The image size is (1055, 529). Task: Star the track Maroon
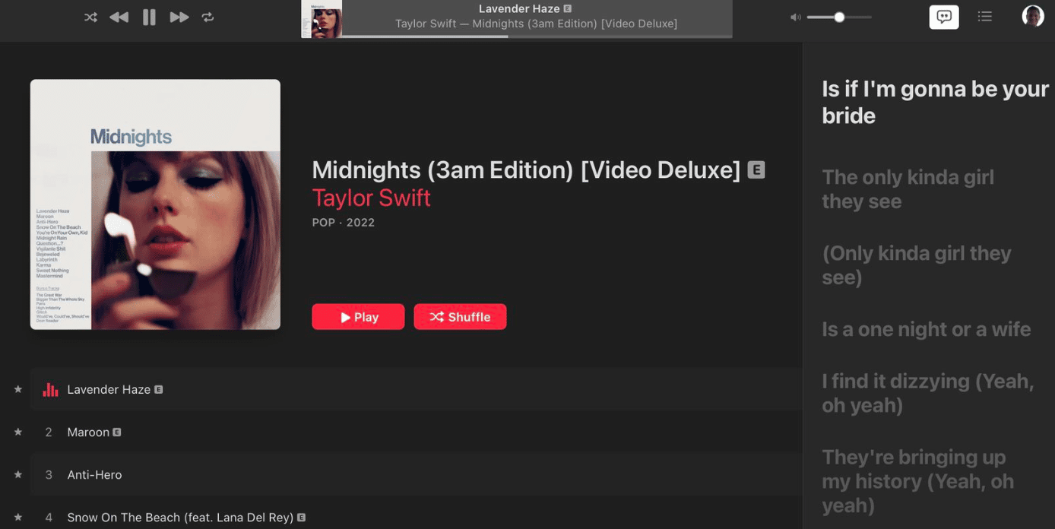coord(17,432)
